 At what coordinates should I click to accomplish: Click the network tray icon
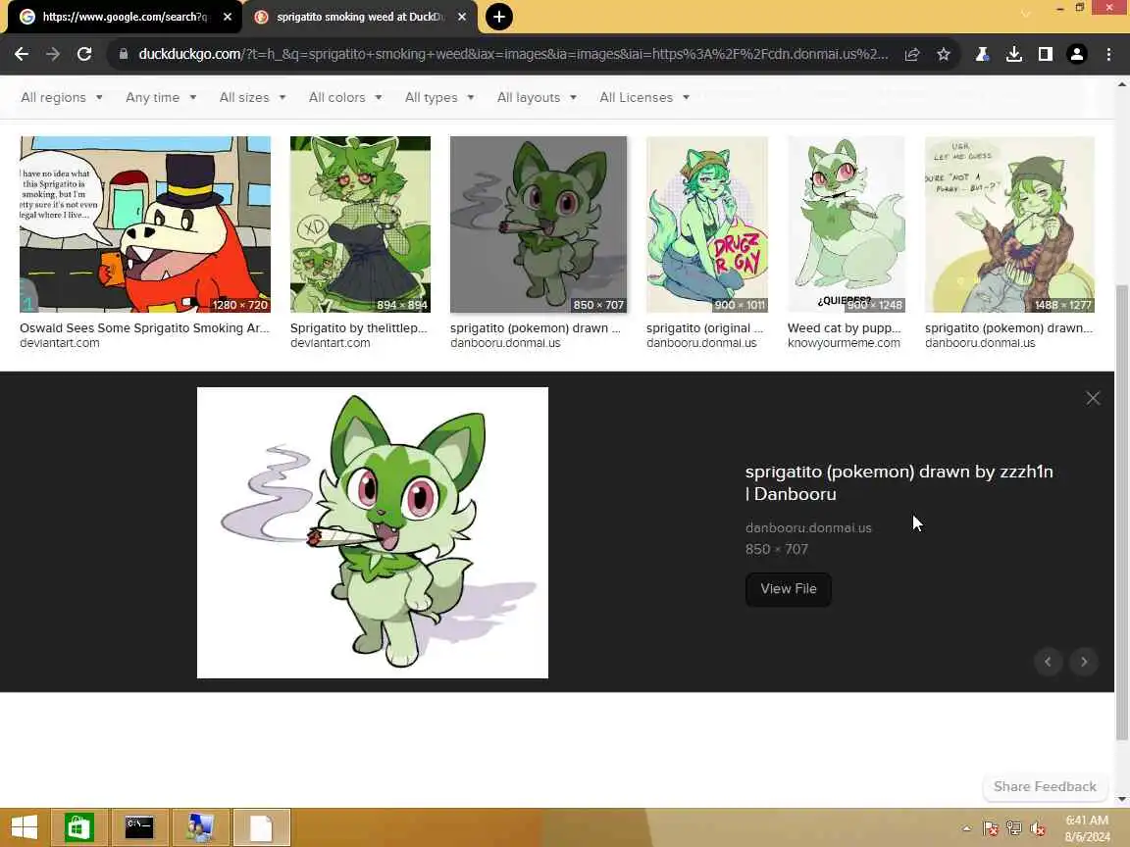click(x=1014, y=828)
